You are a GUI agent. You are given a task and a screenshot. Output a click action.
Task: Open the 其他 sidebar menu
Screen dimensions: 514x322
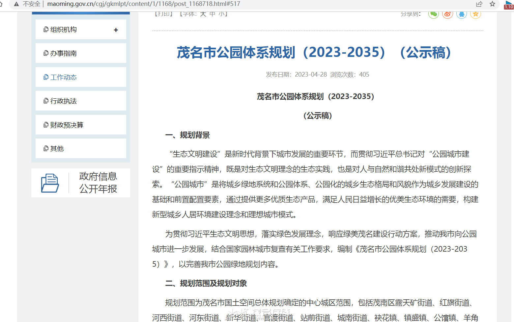point(81,148)
